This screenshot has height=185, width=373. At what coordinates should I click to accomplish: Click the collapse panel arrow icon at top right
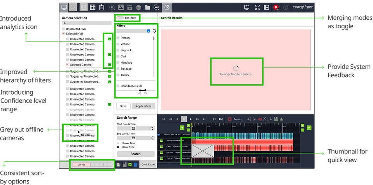point(266,7)
